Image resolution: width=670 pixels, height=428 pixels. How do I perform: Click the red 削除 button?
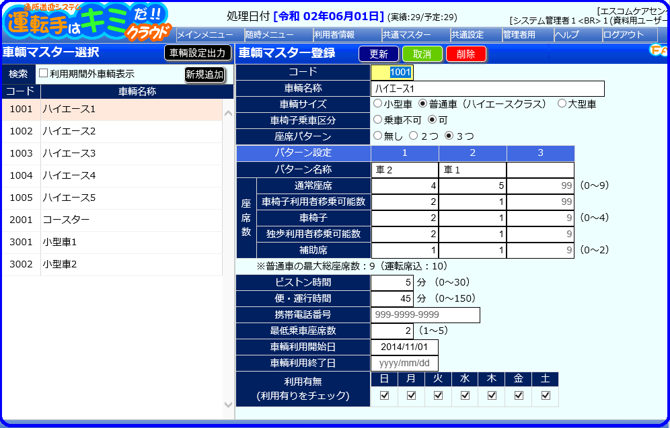pyautogui.click(x=466, y=54)
